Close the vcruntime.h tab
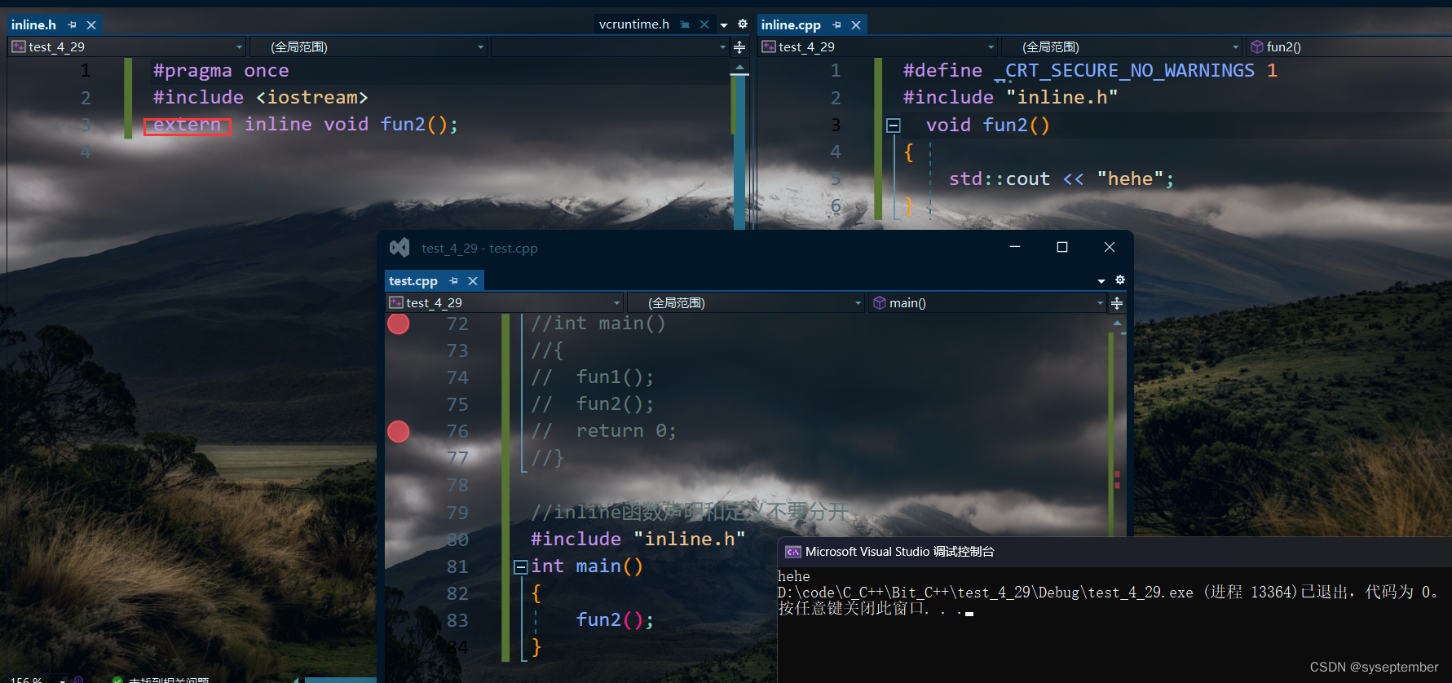Screen dimensions: 1452x683 [x=704, y=24]
